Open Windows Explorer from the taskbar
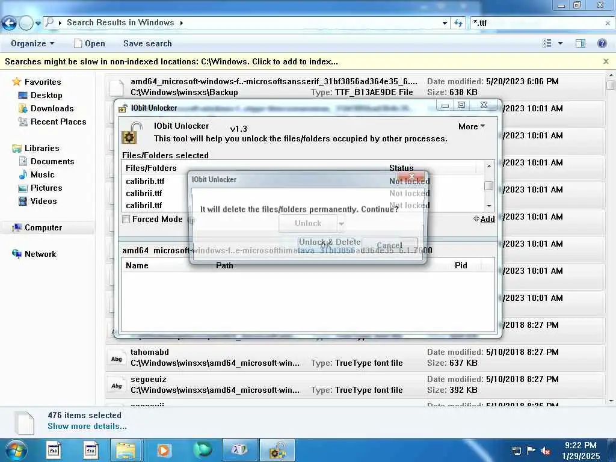Image resolution: width=616 pixels, height=462 pixels. 126,450
